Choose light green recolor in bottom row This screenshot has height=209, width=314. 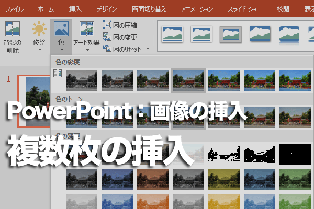click(295, 202)
